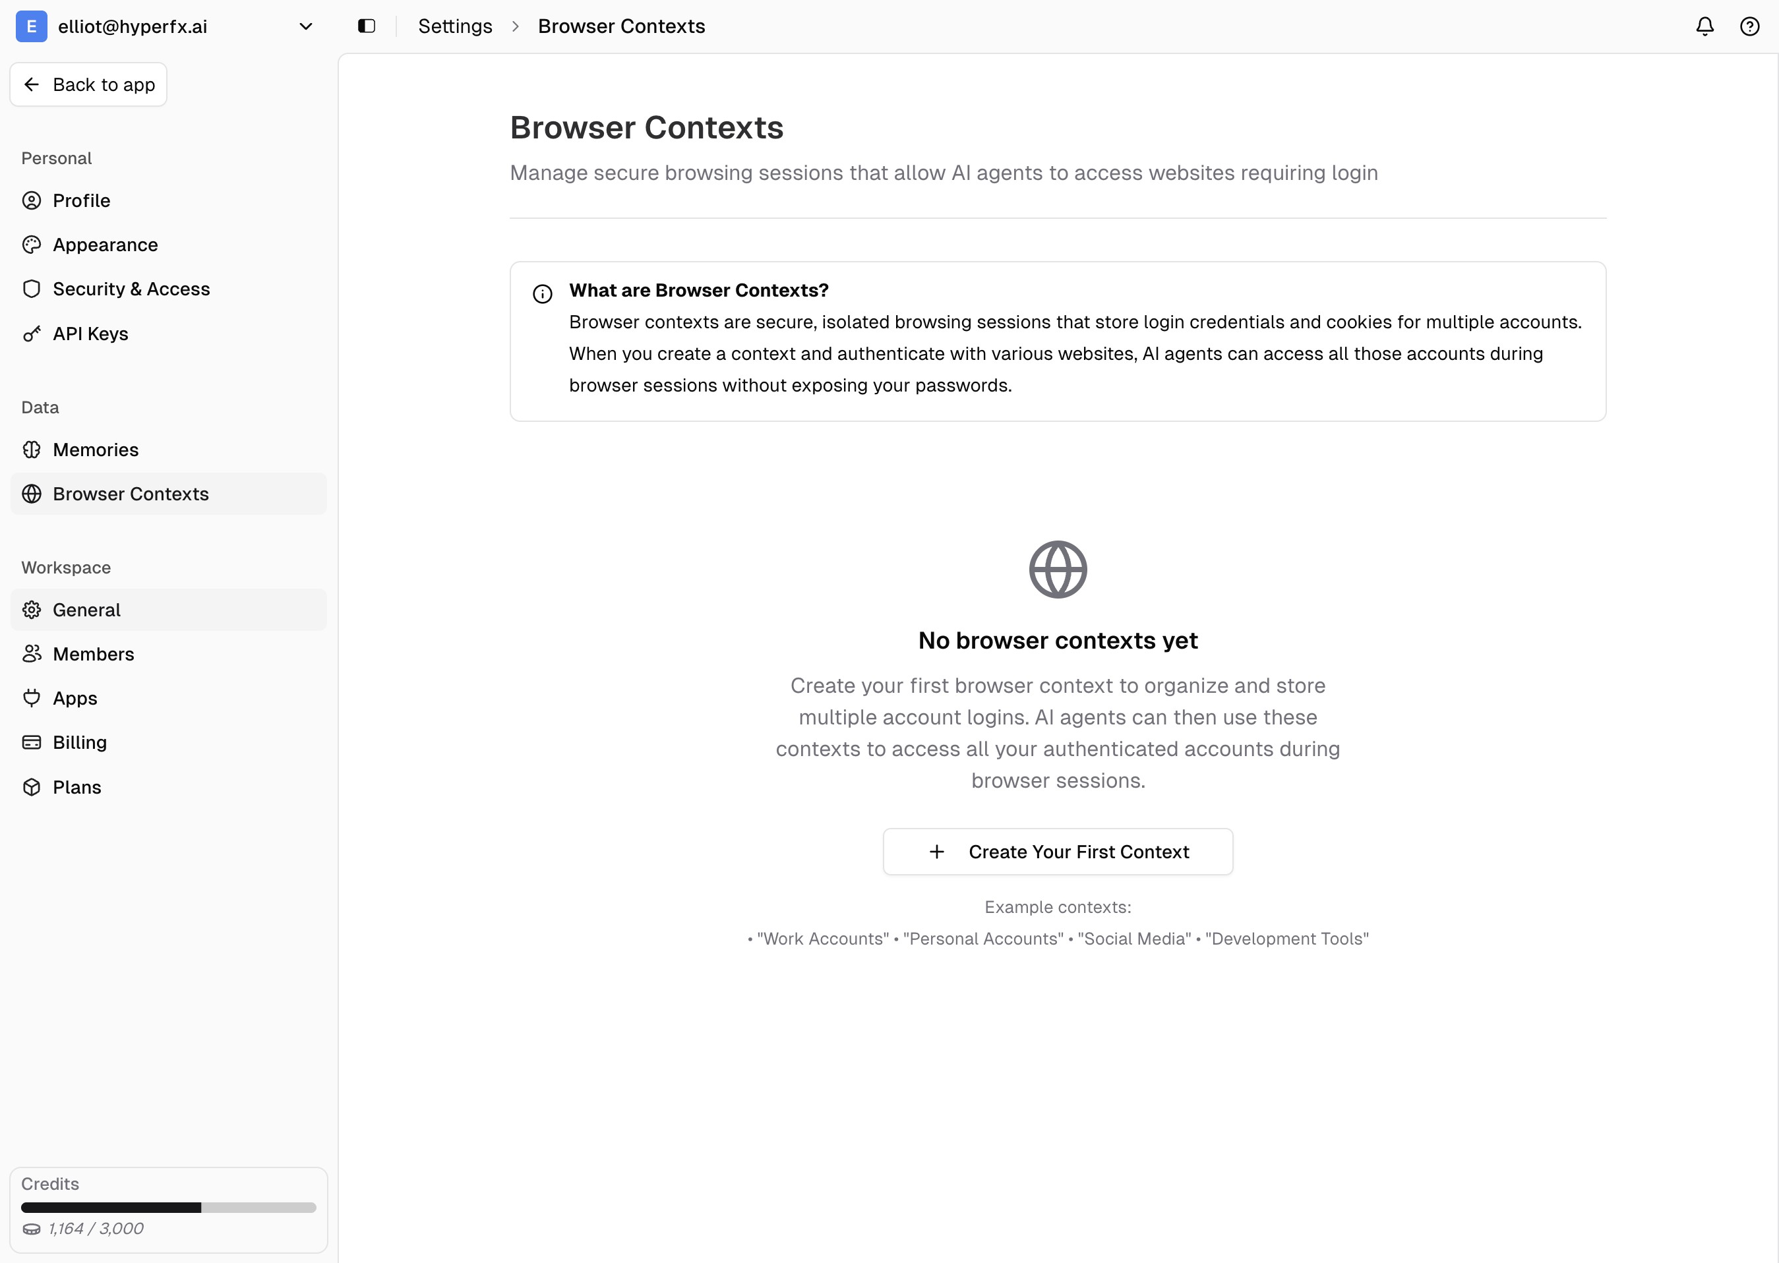Image resolution: width=1779 pixels, height=1263 pixels.
Task: Click the API Keys key icon
Action: 31,334
